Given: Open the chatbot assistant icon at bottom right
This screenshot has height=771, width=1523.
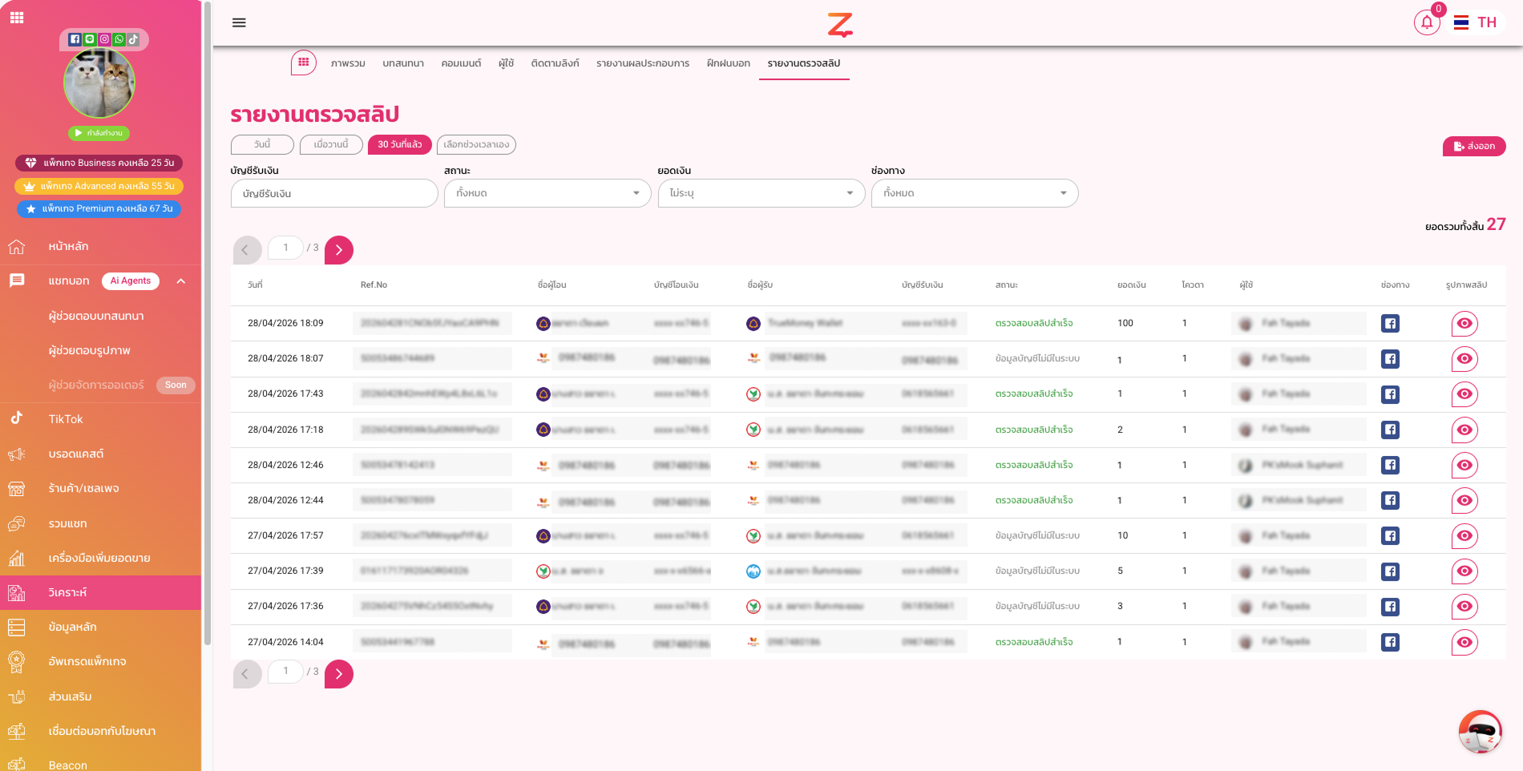Looking at the screenshot, I should (x=1479, y=732).
